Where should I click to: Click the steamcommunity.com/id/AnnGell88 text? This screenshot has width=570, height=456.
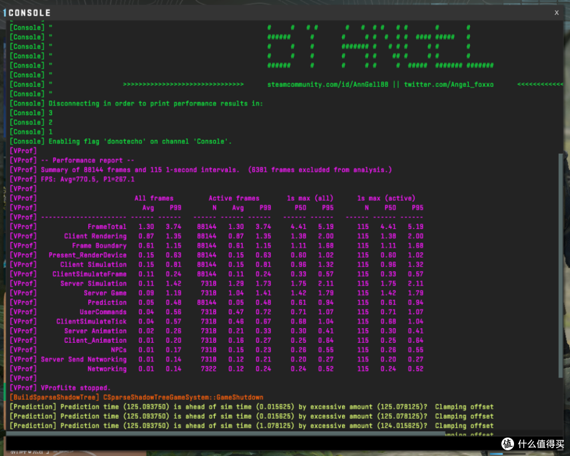coord(328,85)
